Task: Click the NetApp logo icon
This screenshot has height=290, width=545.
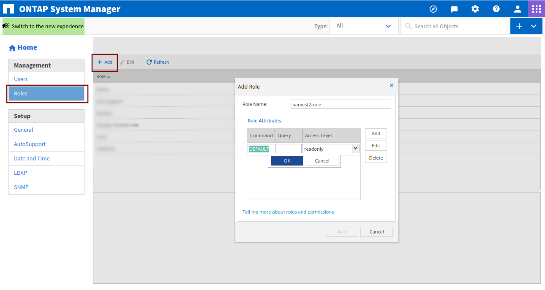Action: coord(8,9)
